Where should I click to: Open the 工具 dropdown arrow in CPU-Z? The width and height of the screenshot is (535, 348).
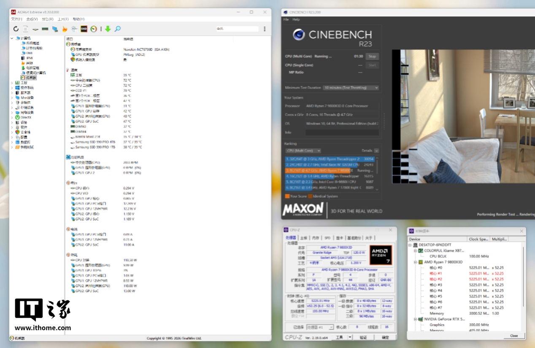click(350, 337)
